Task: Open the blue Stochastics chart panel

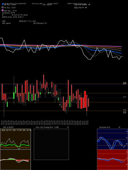Action: (112, 139)
